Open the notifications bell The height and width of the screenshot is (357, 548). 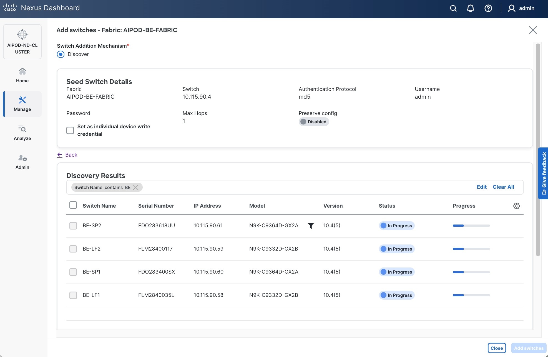point(470,8)
